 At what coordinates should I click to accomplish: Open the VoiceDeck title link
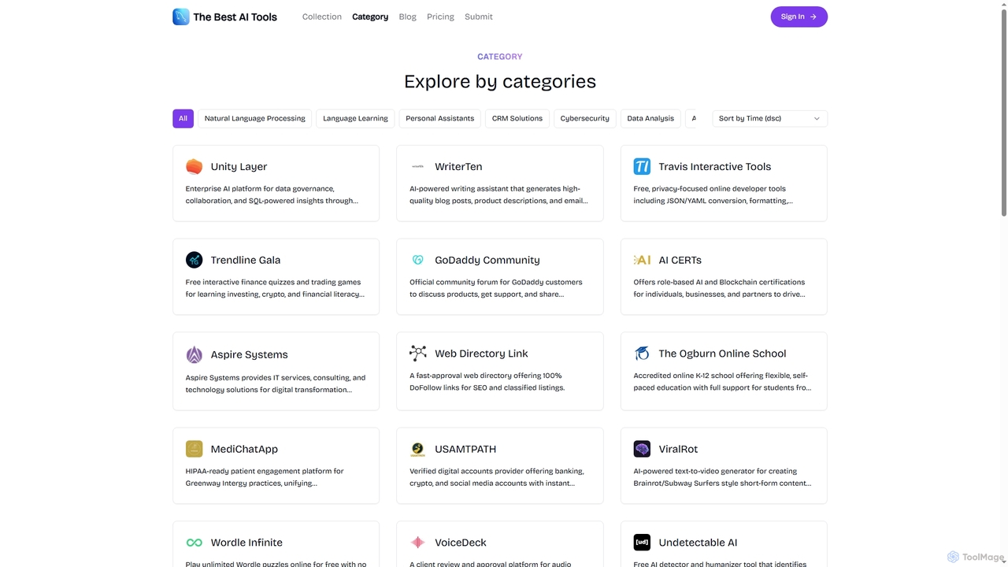[461, 543]
